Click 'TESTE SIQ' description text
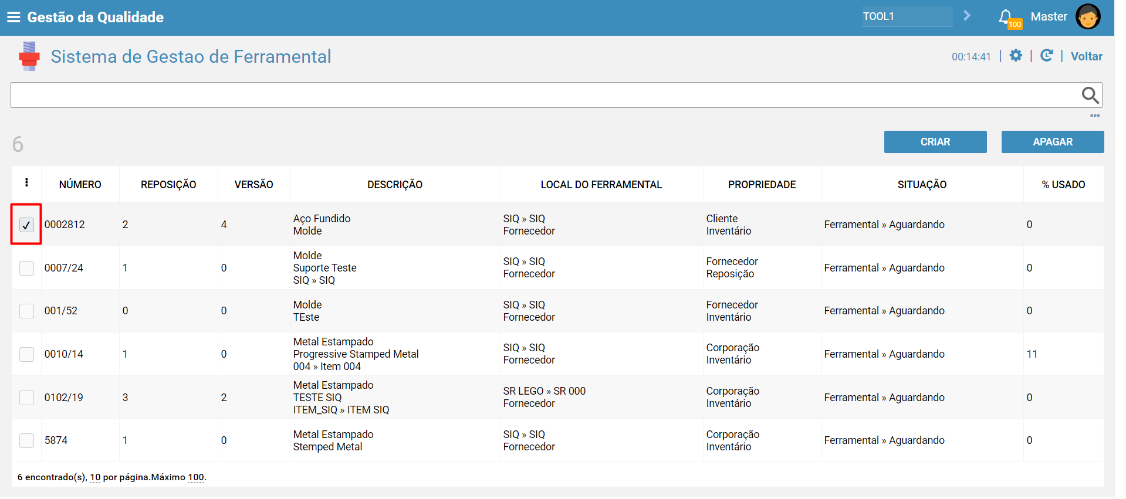Viewport: 1126px width, 499px height. (317, 398)
